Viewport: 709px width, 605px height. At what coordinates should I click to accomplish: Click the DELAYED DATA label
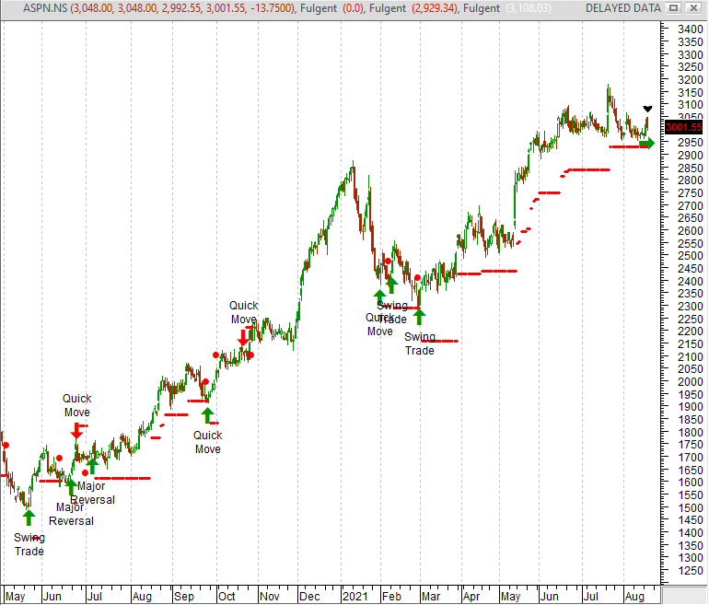[622, 8]
